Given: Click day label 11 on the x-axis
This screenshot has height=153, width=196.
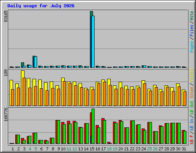Looking at the screenshot, I should (69, 149).
